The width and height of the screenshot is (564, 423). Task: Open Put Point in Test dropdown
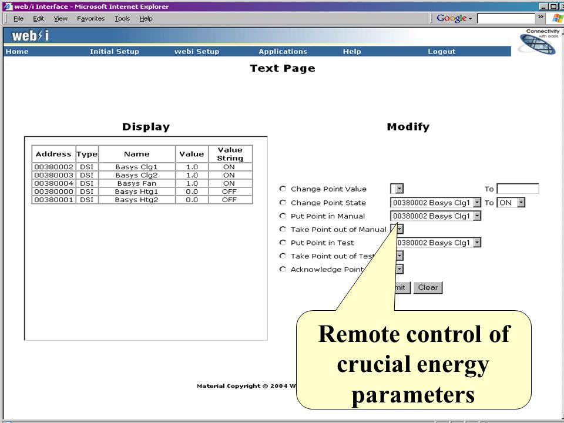(438, 243)
